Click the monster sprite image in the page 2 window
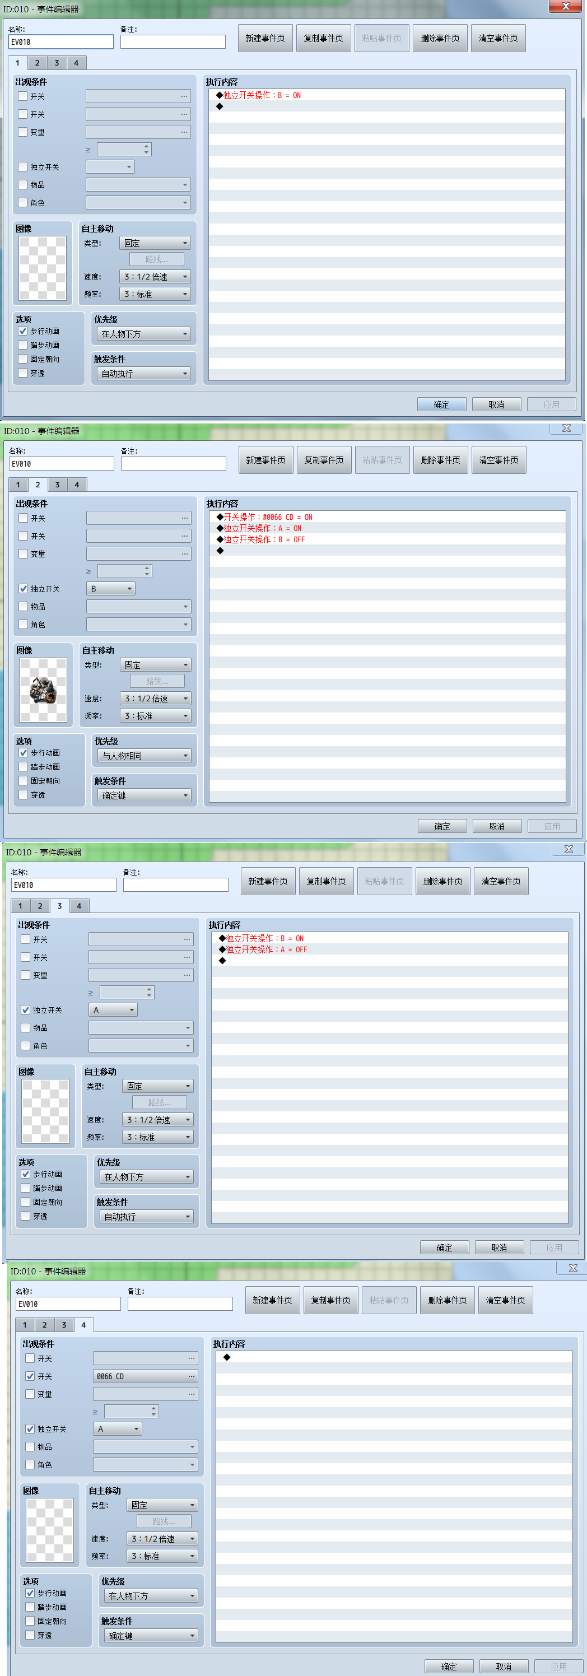Viewport: 587px width, 1676px height. [43, 690]
